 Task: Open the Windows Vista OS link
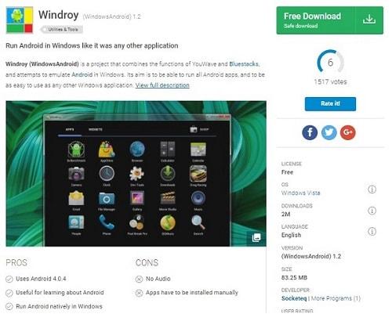300,193
